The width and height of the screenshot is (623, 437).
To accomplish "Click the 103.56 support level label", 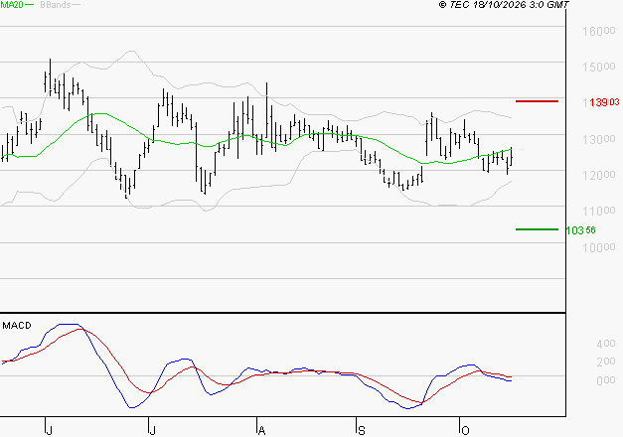I will (x=581, y=230).
